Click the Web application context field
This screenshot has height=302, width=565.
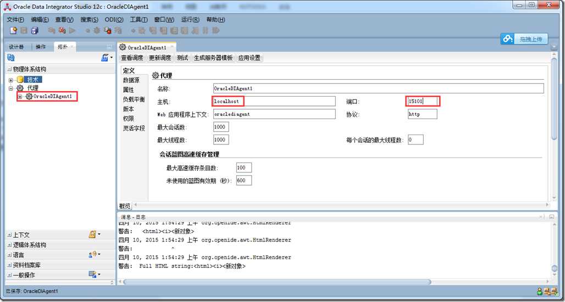274,114
